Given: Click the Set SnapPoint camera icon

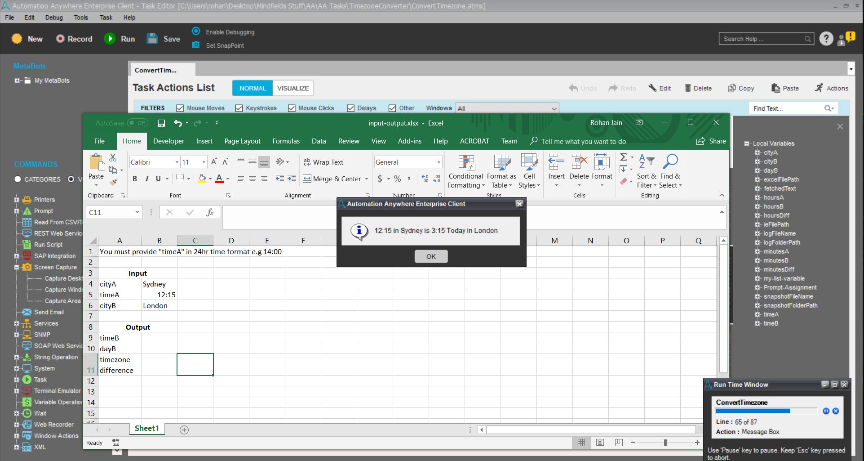Looking at the screenshot, I should [x=196, y=45].
